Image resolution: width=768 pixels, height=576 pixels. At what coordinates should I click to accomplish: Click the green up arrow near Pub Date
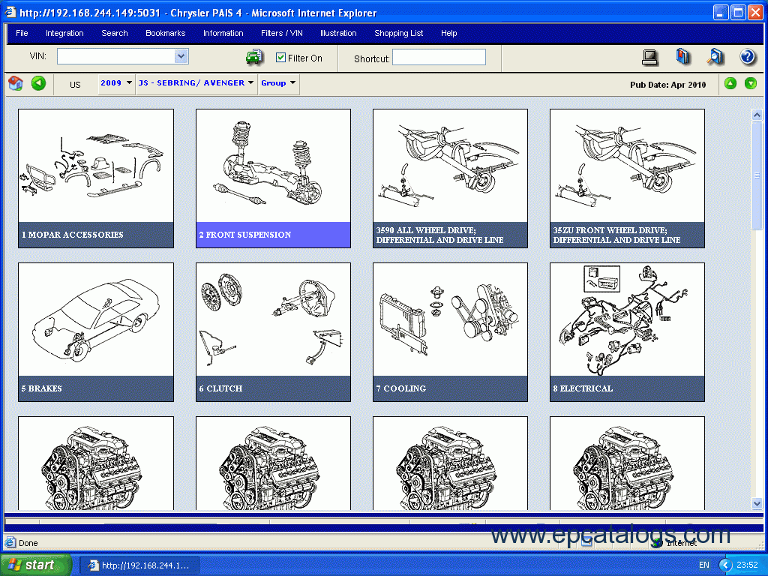click(x=730, y=83)
